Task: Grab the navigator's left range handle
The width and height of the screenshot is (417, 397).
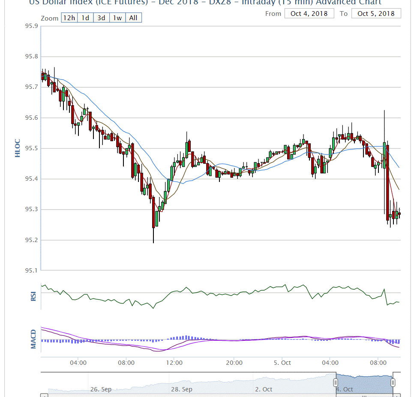Action: [x=336, y=382]
